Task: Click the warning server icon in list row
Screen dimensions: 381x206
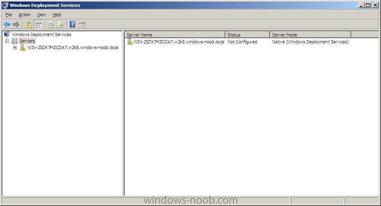Action: (130, 42)
